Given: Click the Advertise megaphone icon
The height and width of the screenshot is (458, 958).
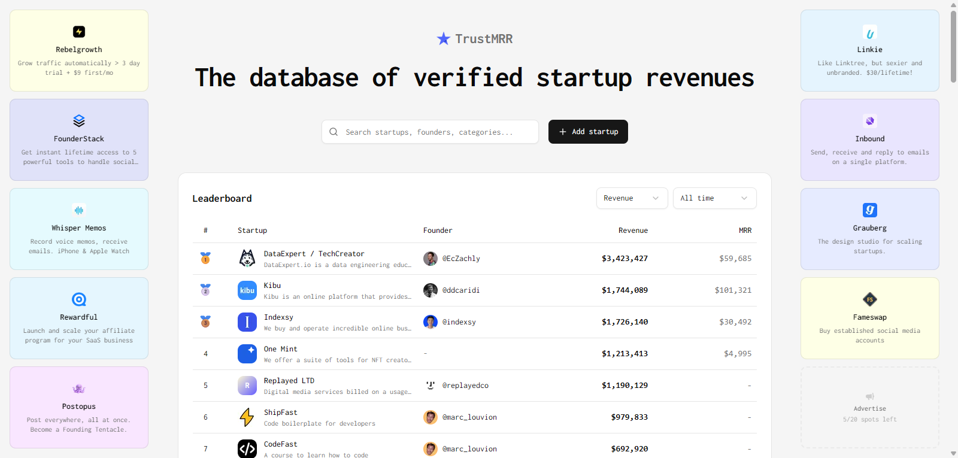Looking at the screenshot, I should (x=870, y=396).
